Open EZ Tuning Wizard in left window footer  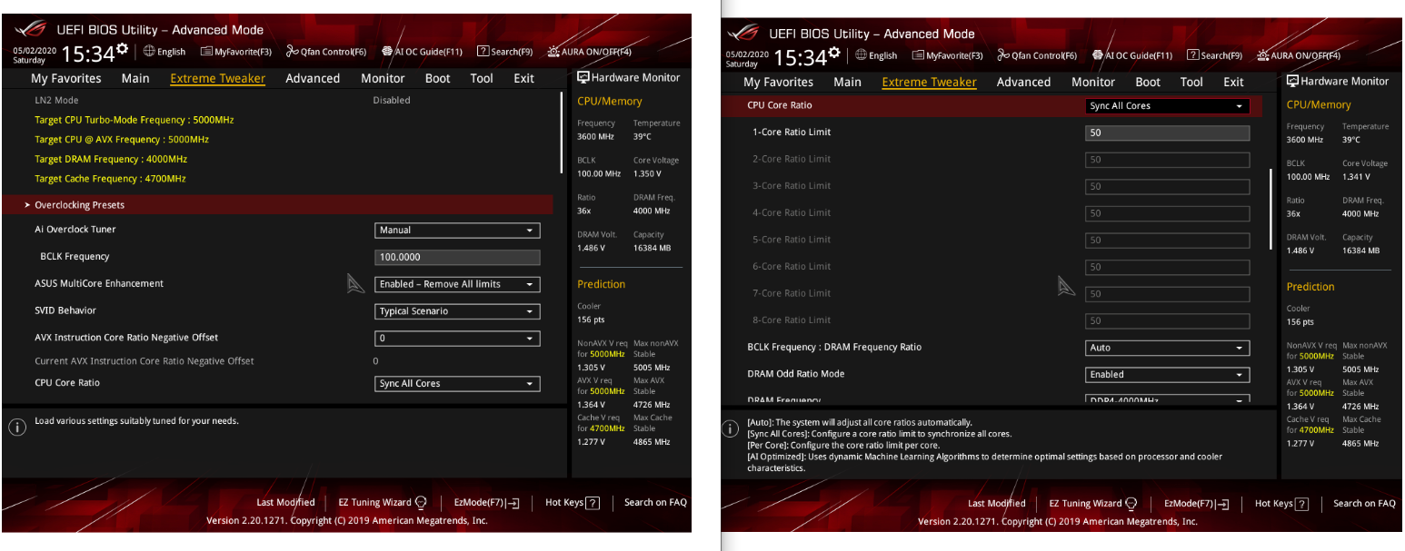[382, 502]
